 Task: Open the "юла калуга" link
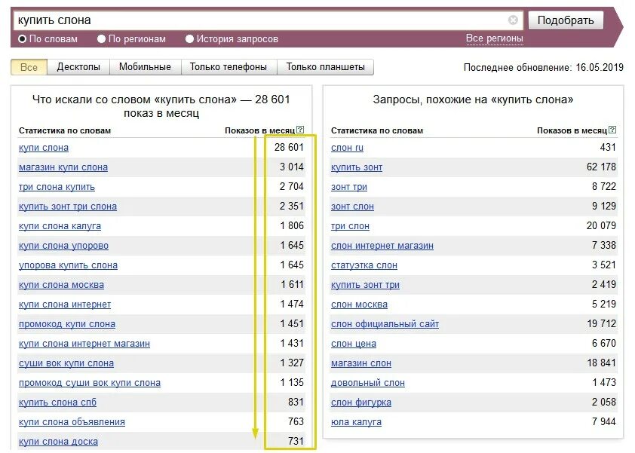pos(356,422)
